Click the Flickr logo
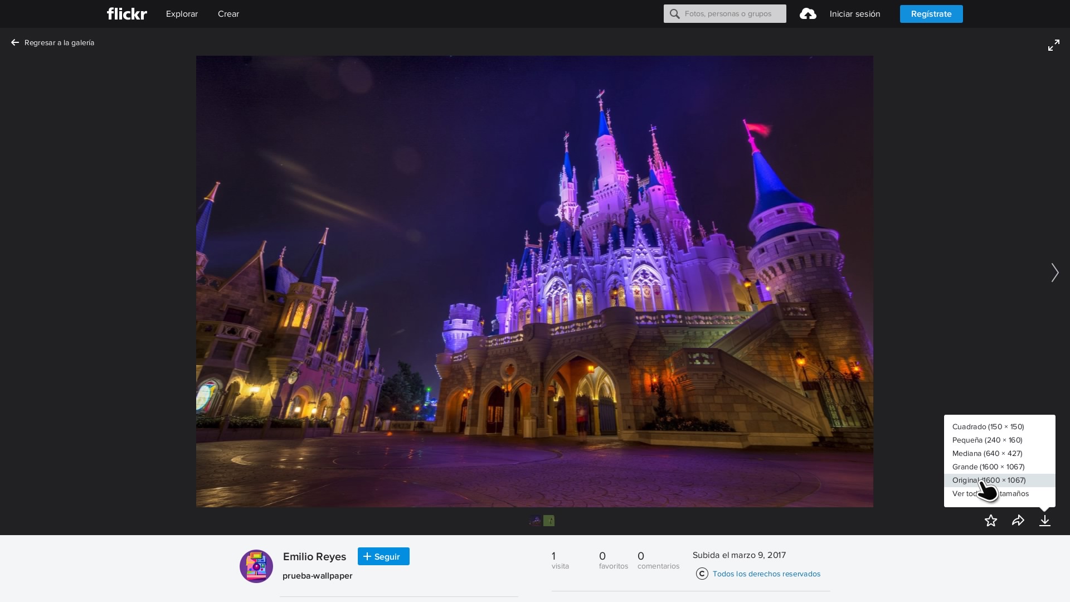1070x602 pixels. click(127, 14)
